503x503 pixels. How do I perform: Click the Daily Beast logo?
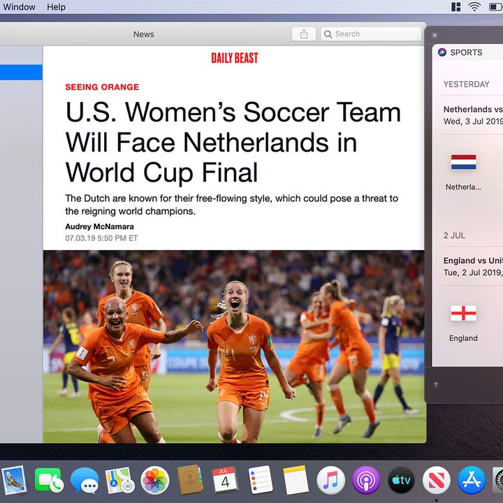pos(235,58)
